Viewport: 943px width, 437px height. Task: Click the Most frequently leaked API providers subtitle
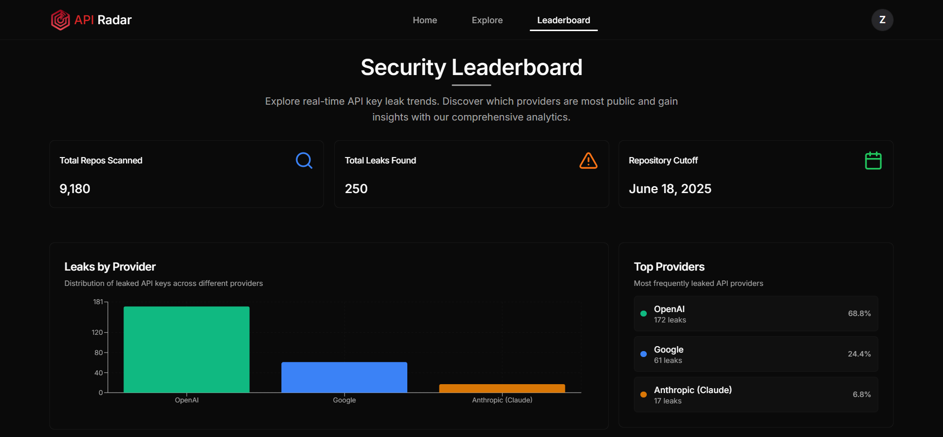pyautogui.click(x=699, y=283)
